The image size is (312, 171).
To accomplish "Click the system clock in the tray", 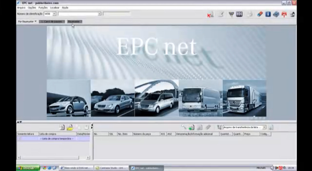I will (x=291, y=168).
